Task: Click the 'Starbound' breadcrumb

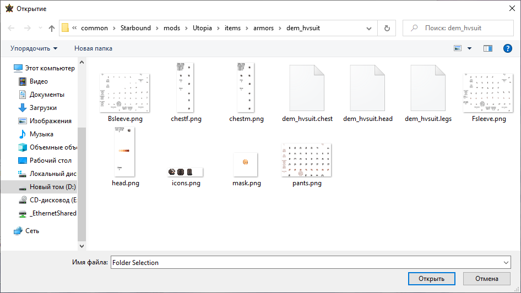Action: click(135, 28)
